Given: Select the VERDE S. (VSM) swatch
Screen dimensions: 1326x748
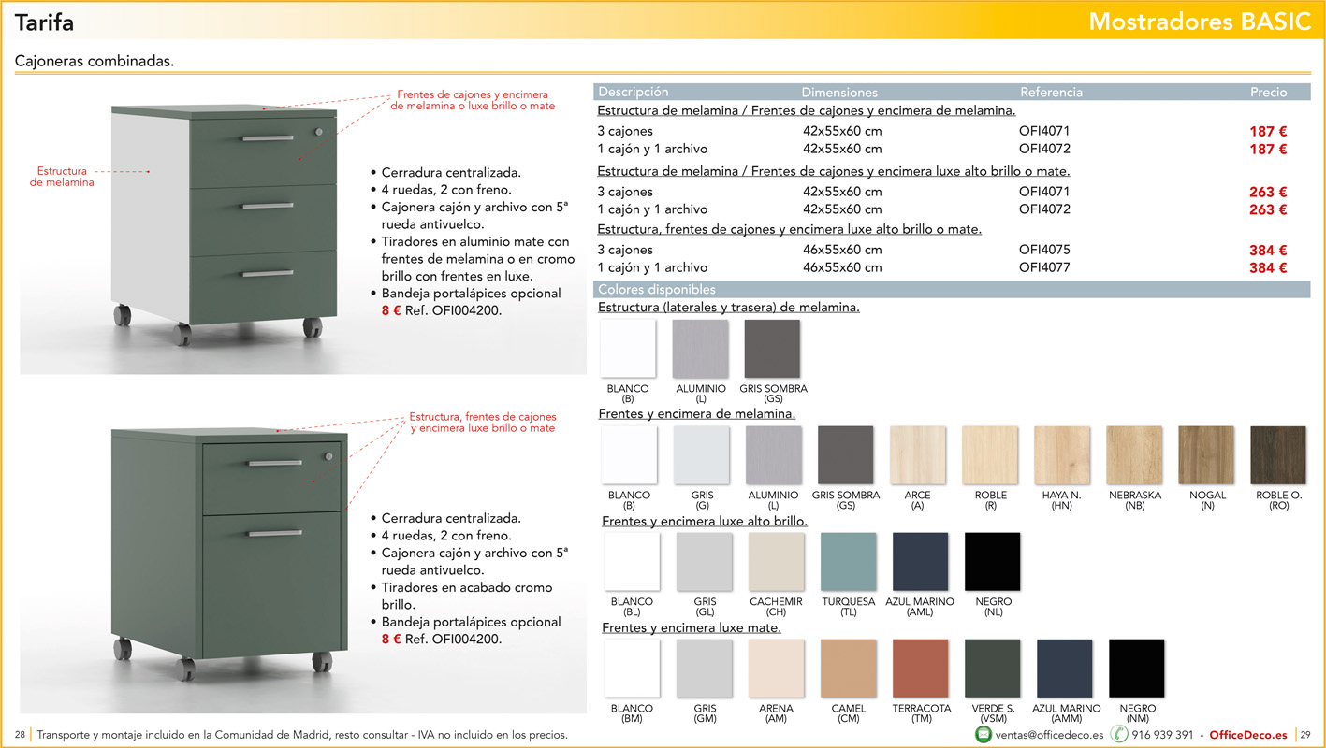Looking at the screenshot, I should [993, 669].
